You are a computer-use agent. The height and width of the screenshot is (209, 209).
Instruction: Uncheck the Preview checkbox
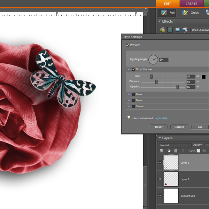127,45
